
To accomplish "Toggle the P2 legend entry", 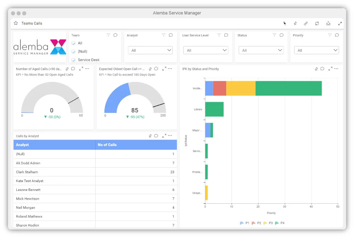I will point(257,223).
